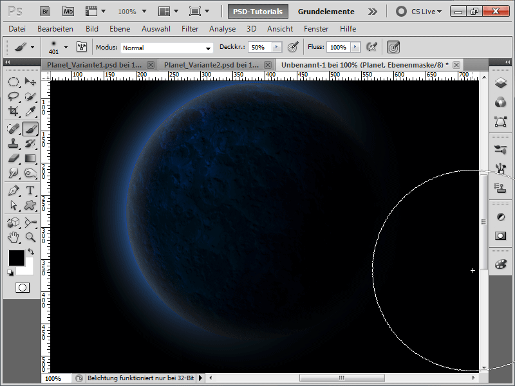Reset default foreground and background colors
Screen dimensions: 515x386
point(10,273)
